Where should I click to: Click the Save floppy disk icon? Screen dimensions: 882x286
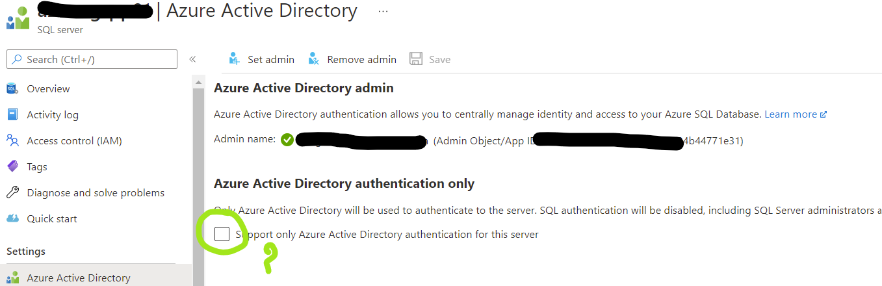coord(416,59)
